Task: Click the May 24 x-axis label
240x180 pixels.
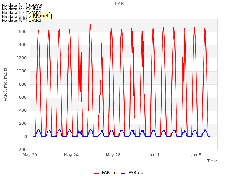Action: pos(71,155)
